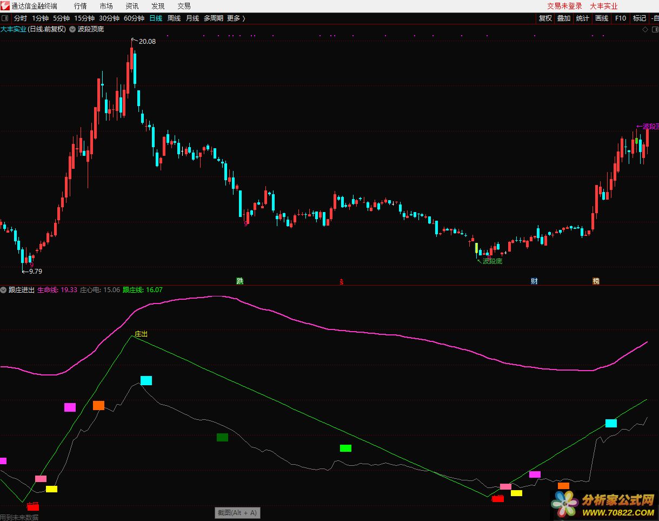Click the 庄出 signal label
This screenshot has width=659, height=521.
(141, 334)
